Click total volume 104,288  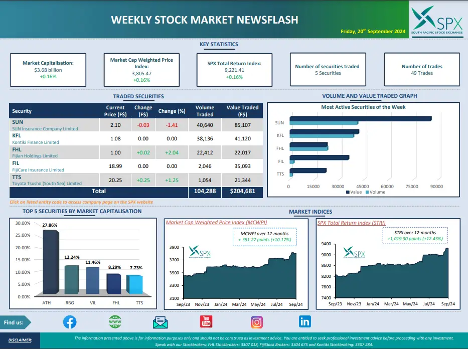(x=205, y=191)
